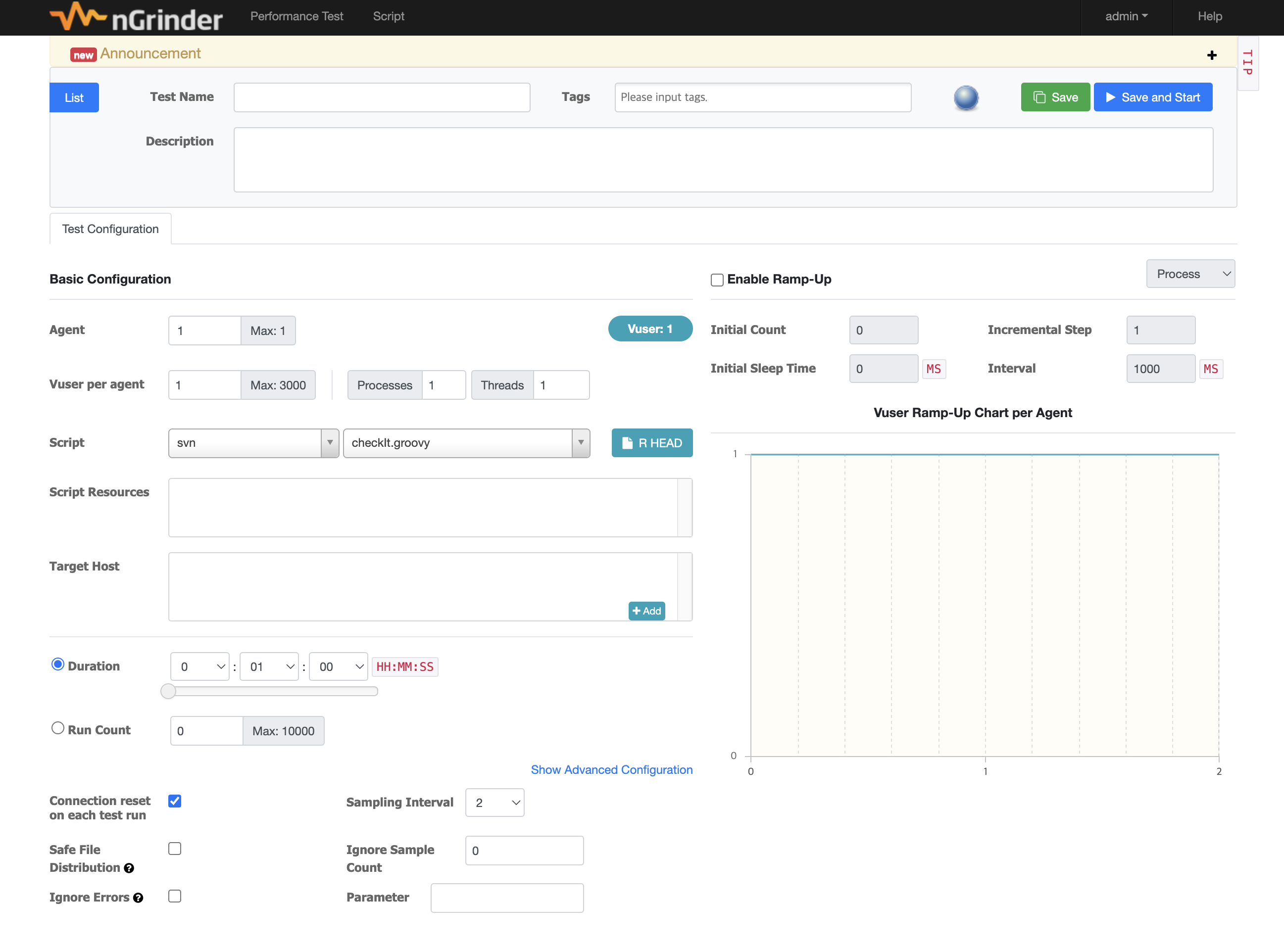Click Show Advanced Configuration link

coord(611,770)
